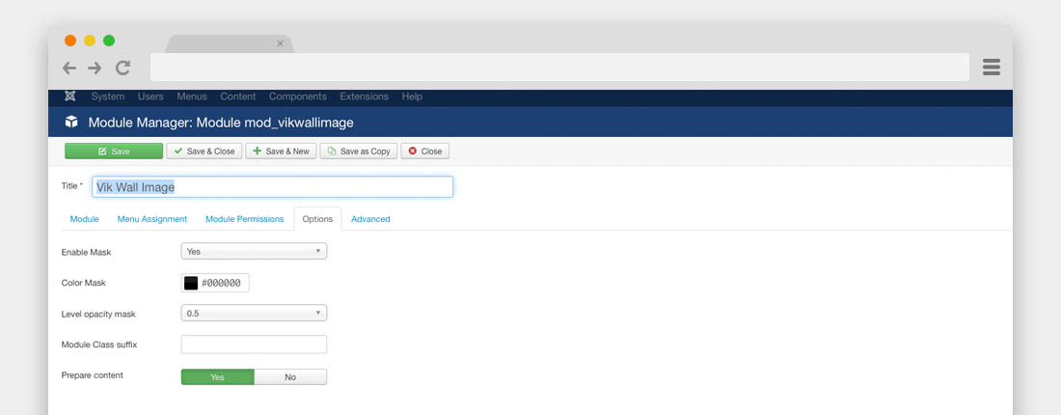
Task: Click the Joomla logo icon
Action: 70,97
